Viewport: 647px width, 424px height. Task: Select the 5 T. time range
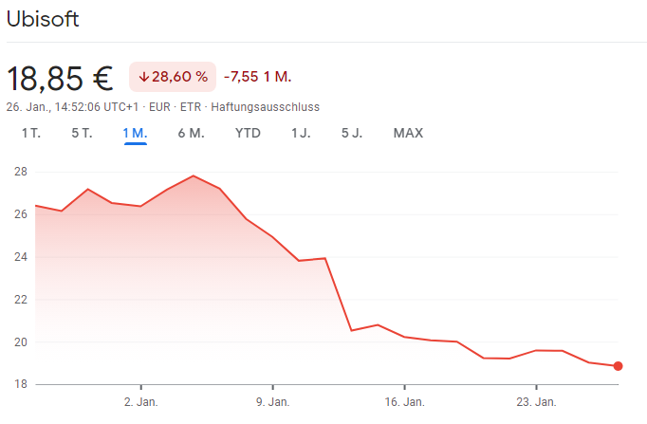coord(82,133)
